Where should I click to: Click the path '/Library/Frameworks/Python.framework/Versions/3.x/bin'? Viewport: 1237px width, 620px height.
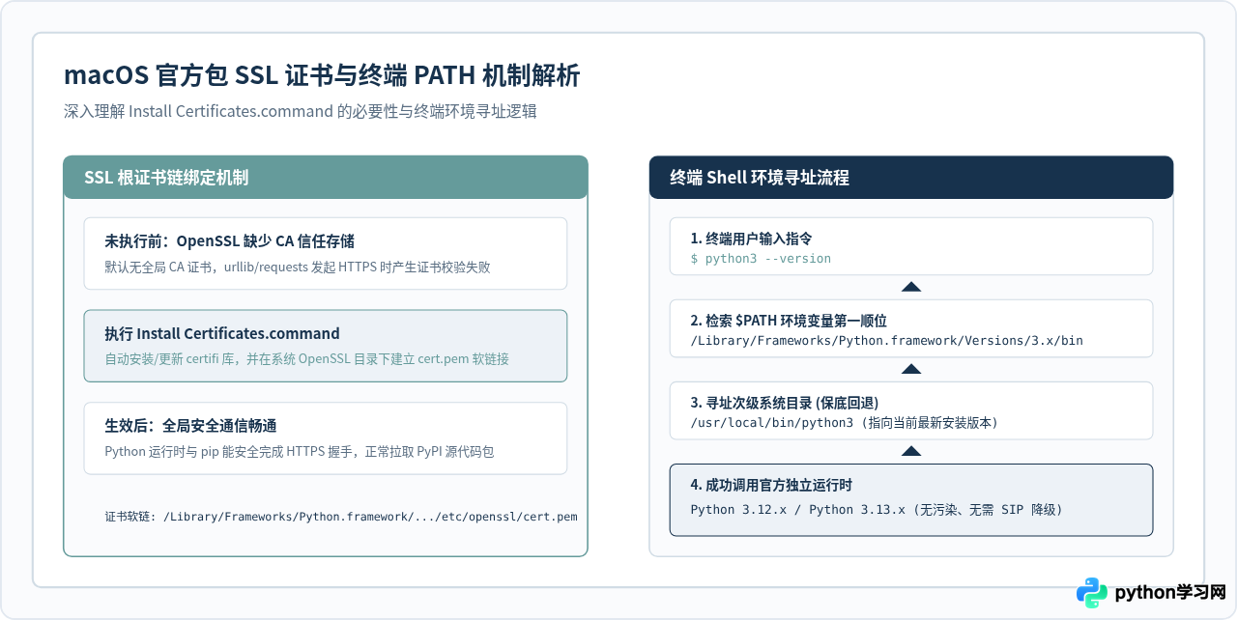(x=886, y=341)
